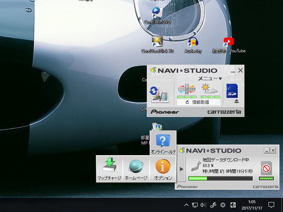Open オプション settings
283x212 pixels.
(163, 169)
